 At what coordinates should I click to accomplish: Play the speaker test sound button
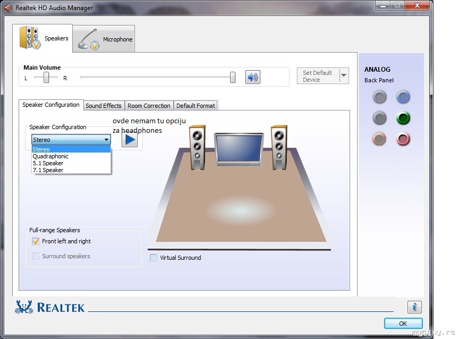(x=130, y=140)
